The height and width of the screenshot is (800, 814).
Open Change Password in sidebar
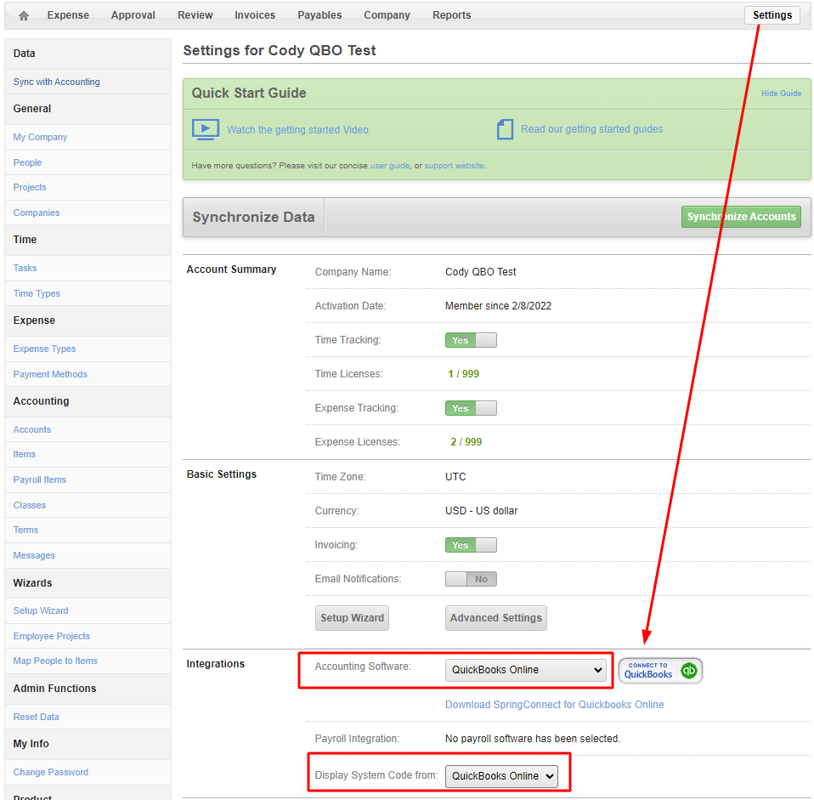(51, 772)
